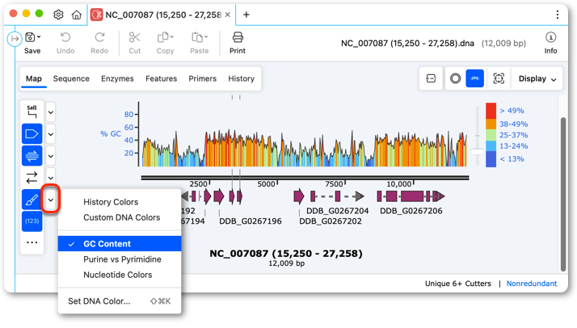Open the Info panel icon
This screenshot has width=577, height=328.
click(550, 43)
